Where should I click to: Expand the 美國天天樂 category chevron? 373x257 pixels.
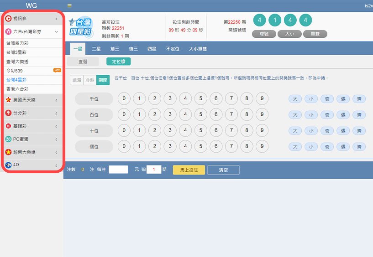[56, 100]
